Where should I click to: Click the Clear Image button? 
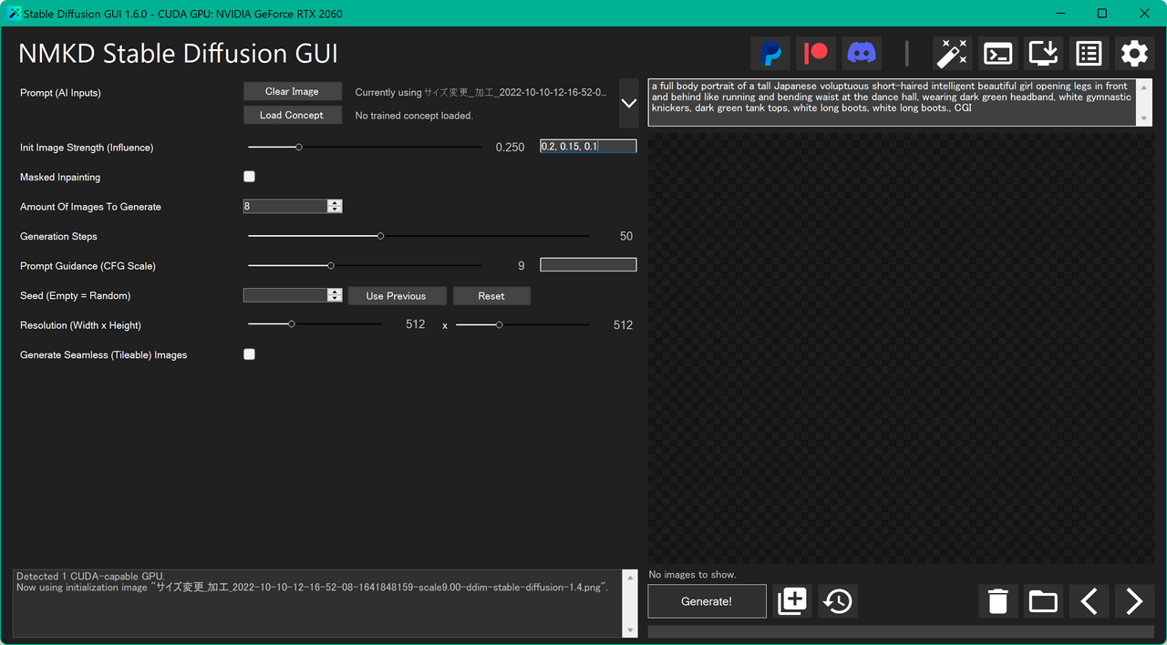[x=292, y=91]
